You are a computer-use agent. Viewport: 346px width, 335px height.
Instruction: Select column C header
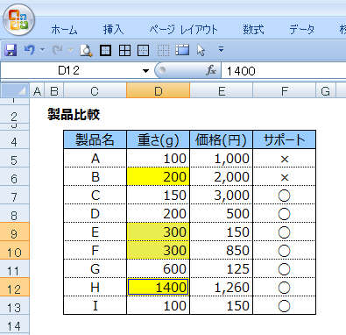coord(95,91)
